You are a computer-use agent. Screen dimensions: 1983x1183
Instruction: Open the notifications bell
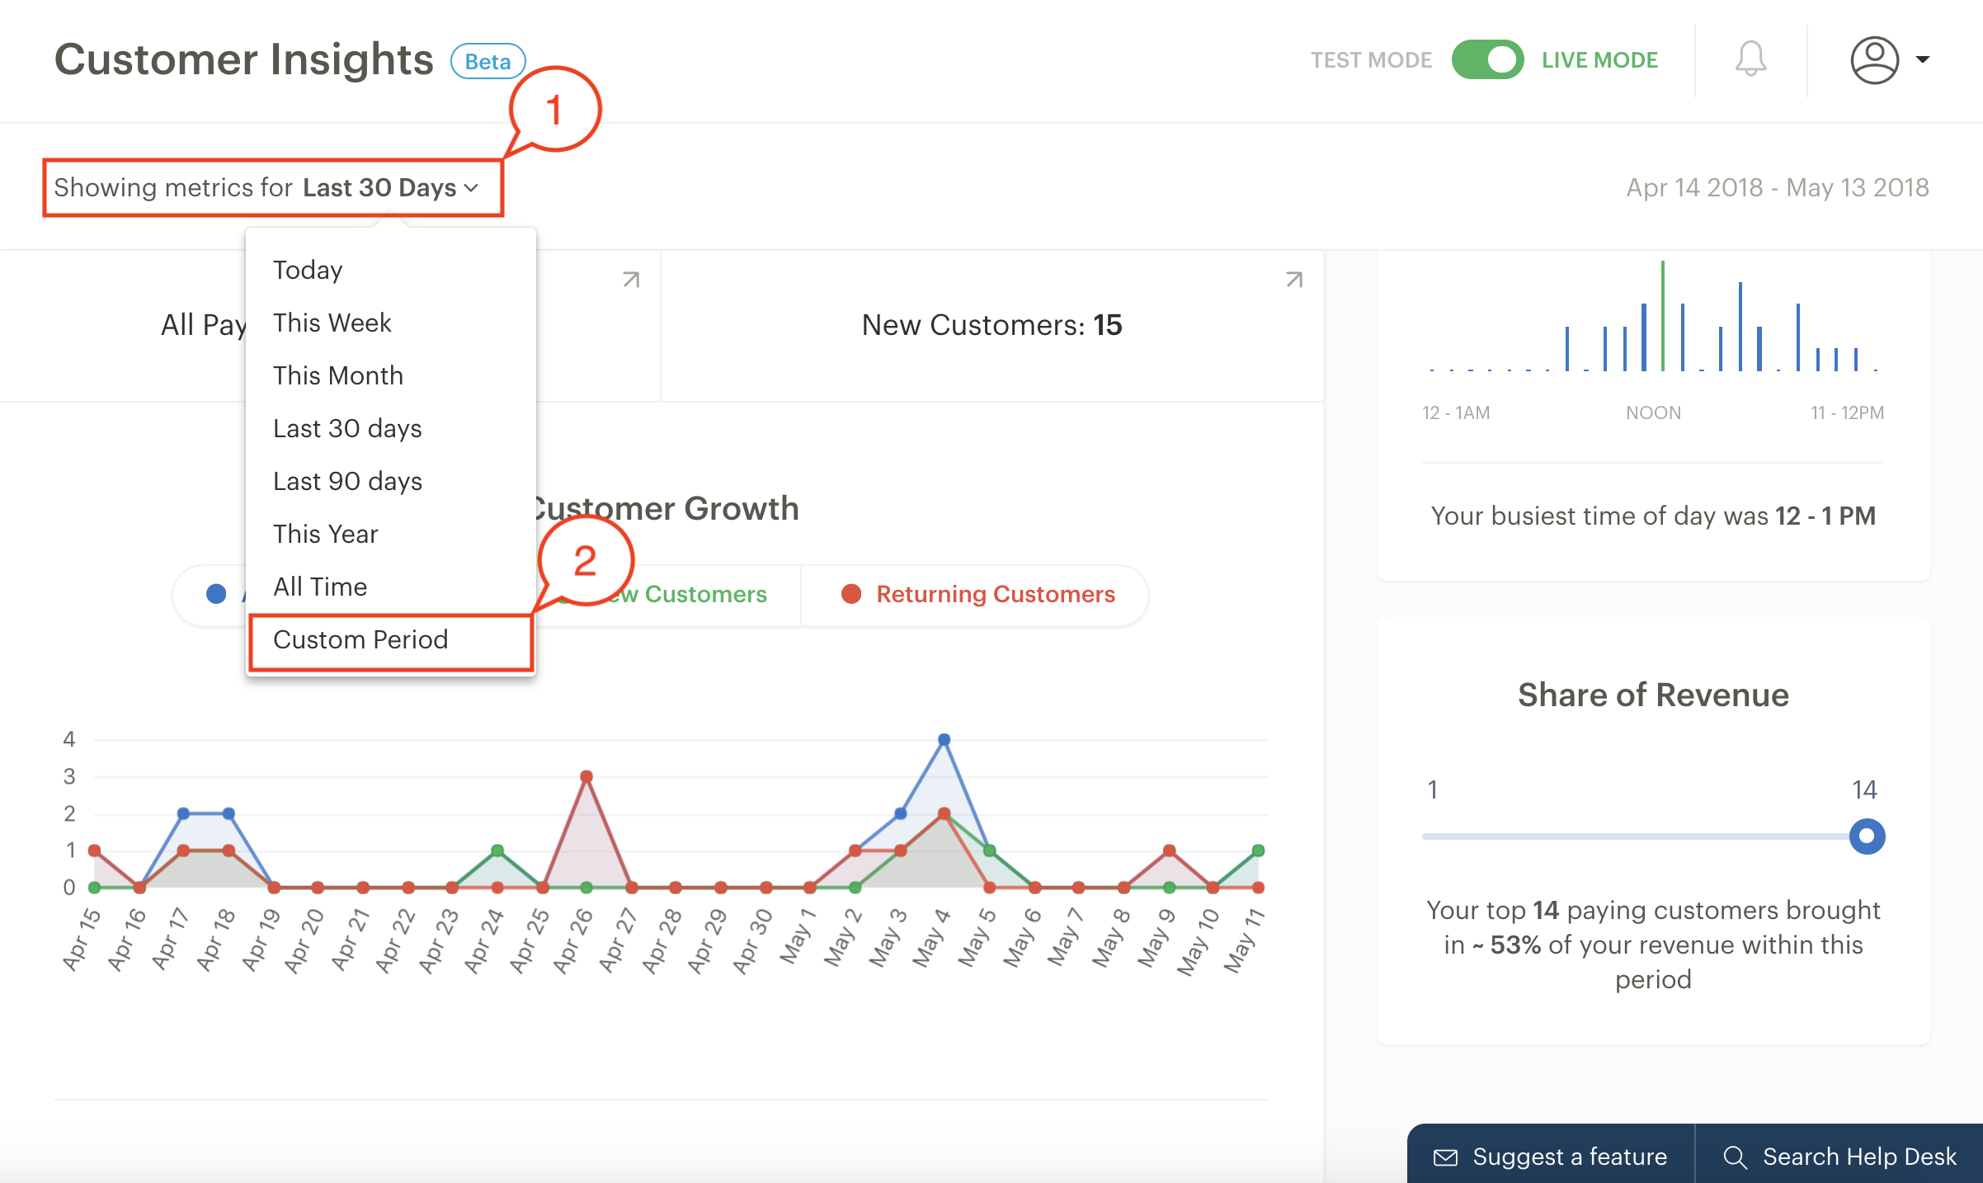1750,59
